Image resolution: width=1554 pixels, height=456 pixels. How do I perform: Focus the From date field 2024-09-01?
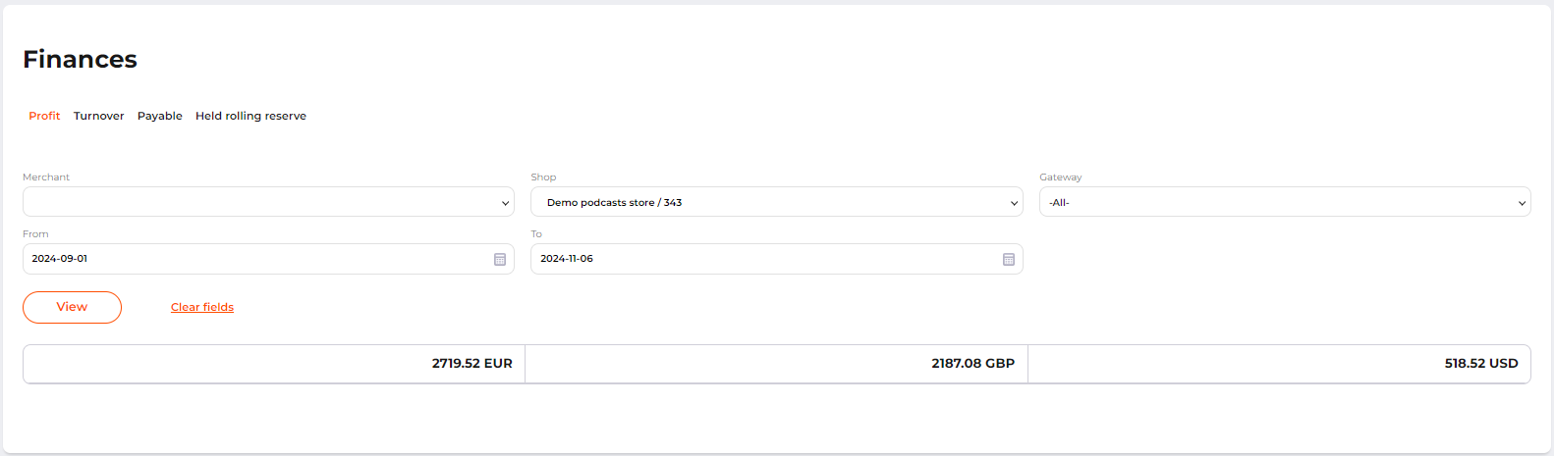coord(255,259)
